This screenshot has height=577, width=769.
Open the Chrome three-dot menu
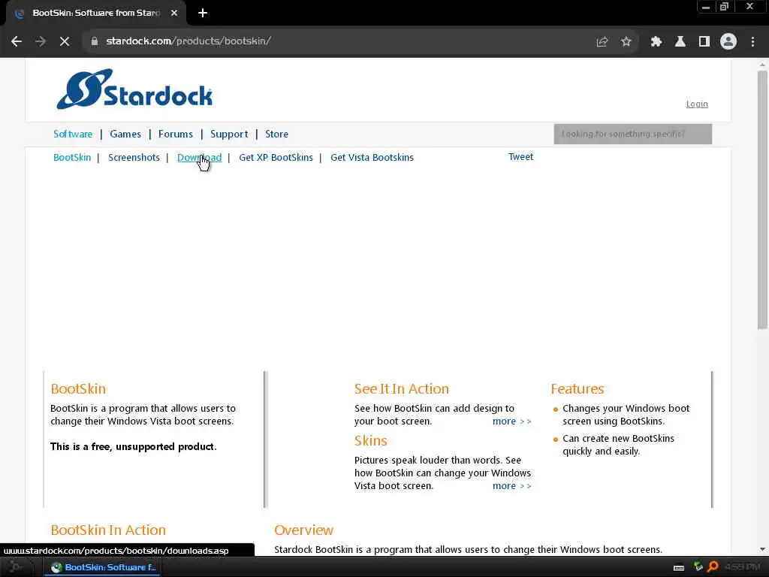pos(752,42)
